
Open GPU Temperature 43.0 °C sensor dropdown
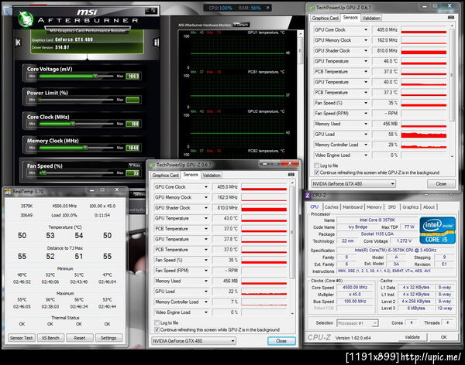tap(206, 218)
